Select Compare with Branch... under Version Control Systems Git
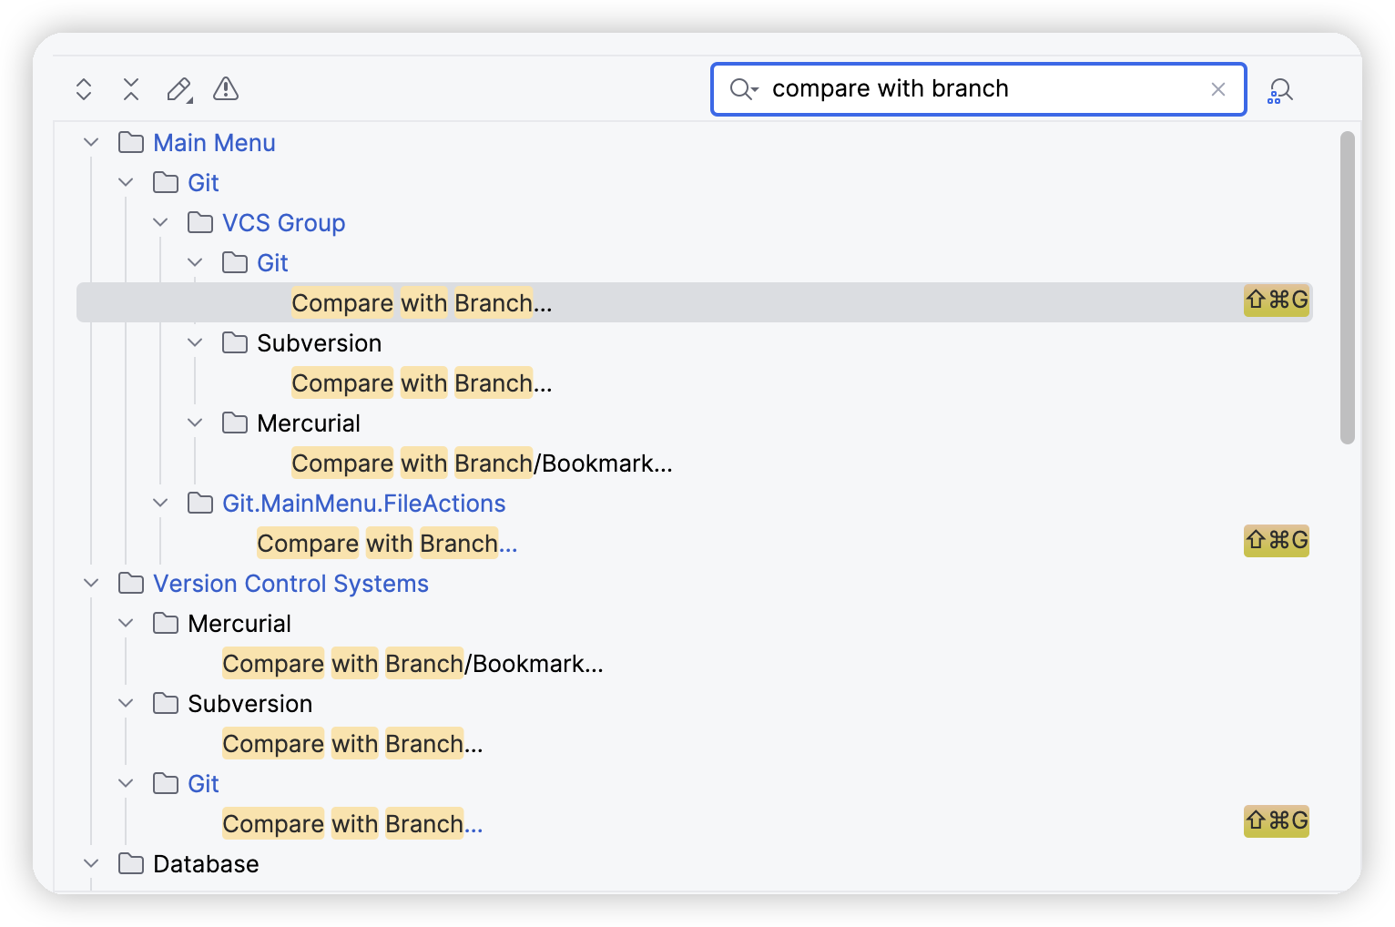 pos(352,824)
